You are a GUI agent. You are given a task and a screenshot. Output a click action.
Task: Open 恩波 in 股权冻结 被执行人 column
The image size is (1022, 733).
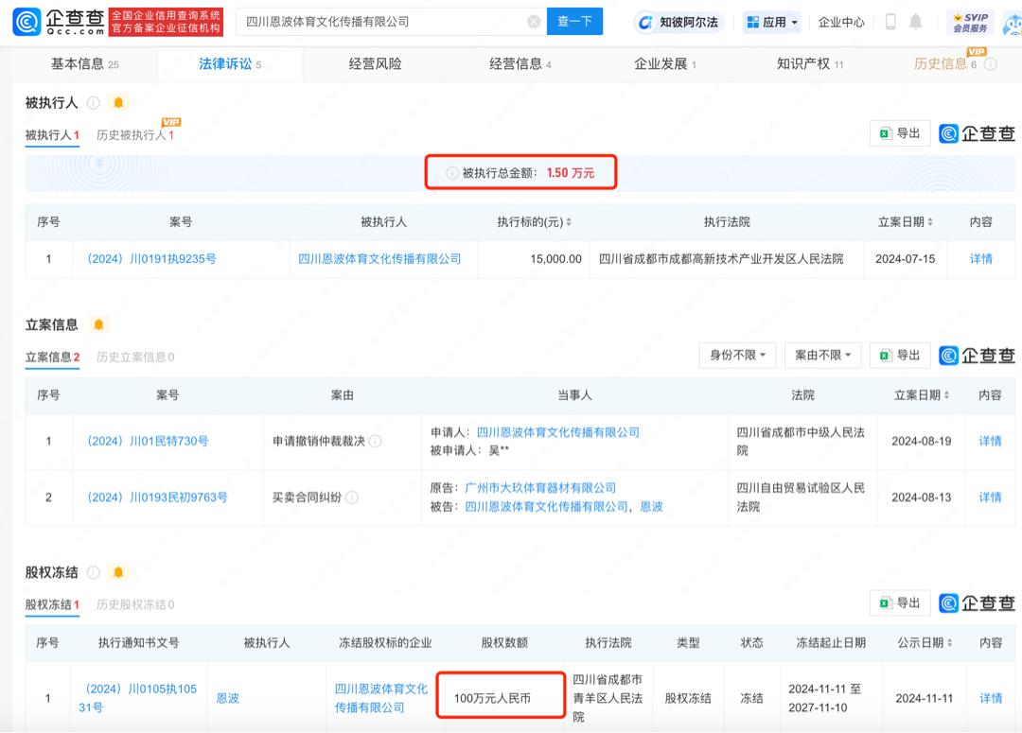pos(227,698)
